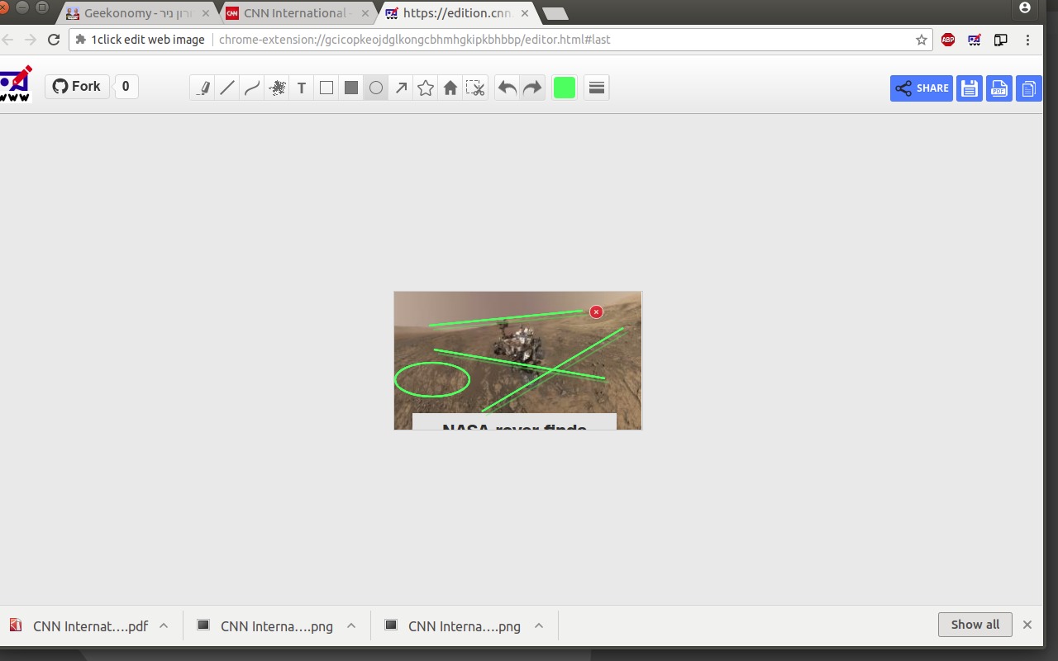Click the Show all downloads button

click(x=975, y=625)
